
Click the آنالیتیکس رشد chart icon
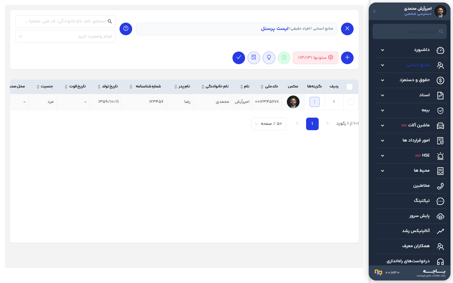pyautogui.click(x=440, y=231)
